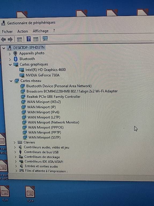Open the Fichier menu
The image size is (154, 206).
tap(7, 32)
